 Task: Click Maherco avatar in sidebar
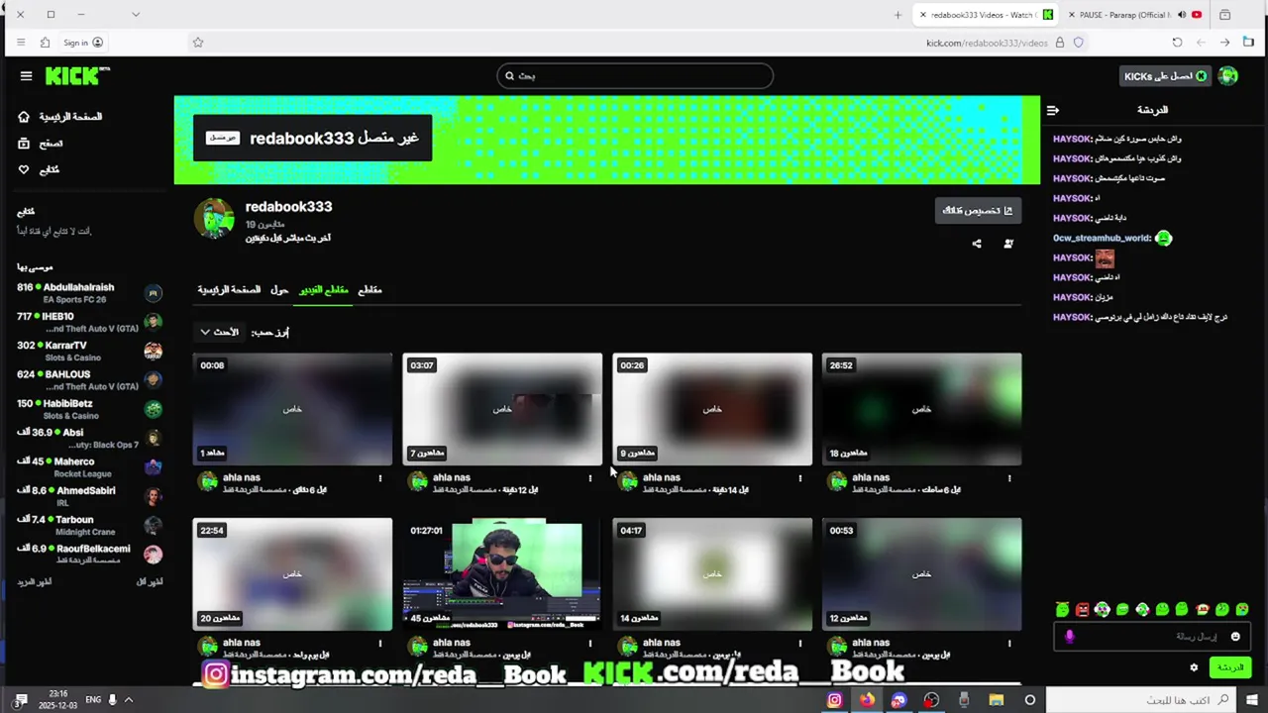pos(153,467)
